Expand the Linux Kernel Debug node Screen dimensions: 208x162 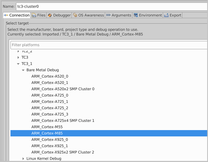tap(23, 159)
